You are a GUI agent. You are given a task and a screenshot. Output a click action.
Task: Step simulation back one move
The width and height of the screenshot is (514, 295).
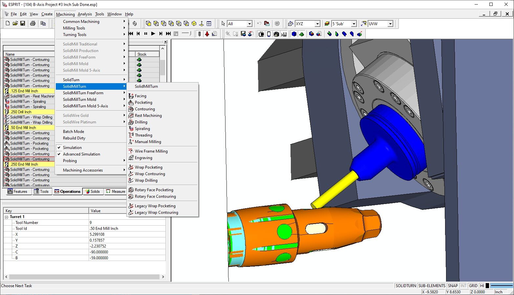point(138,33)
